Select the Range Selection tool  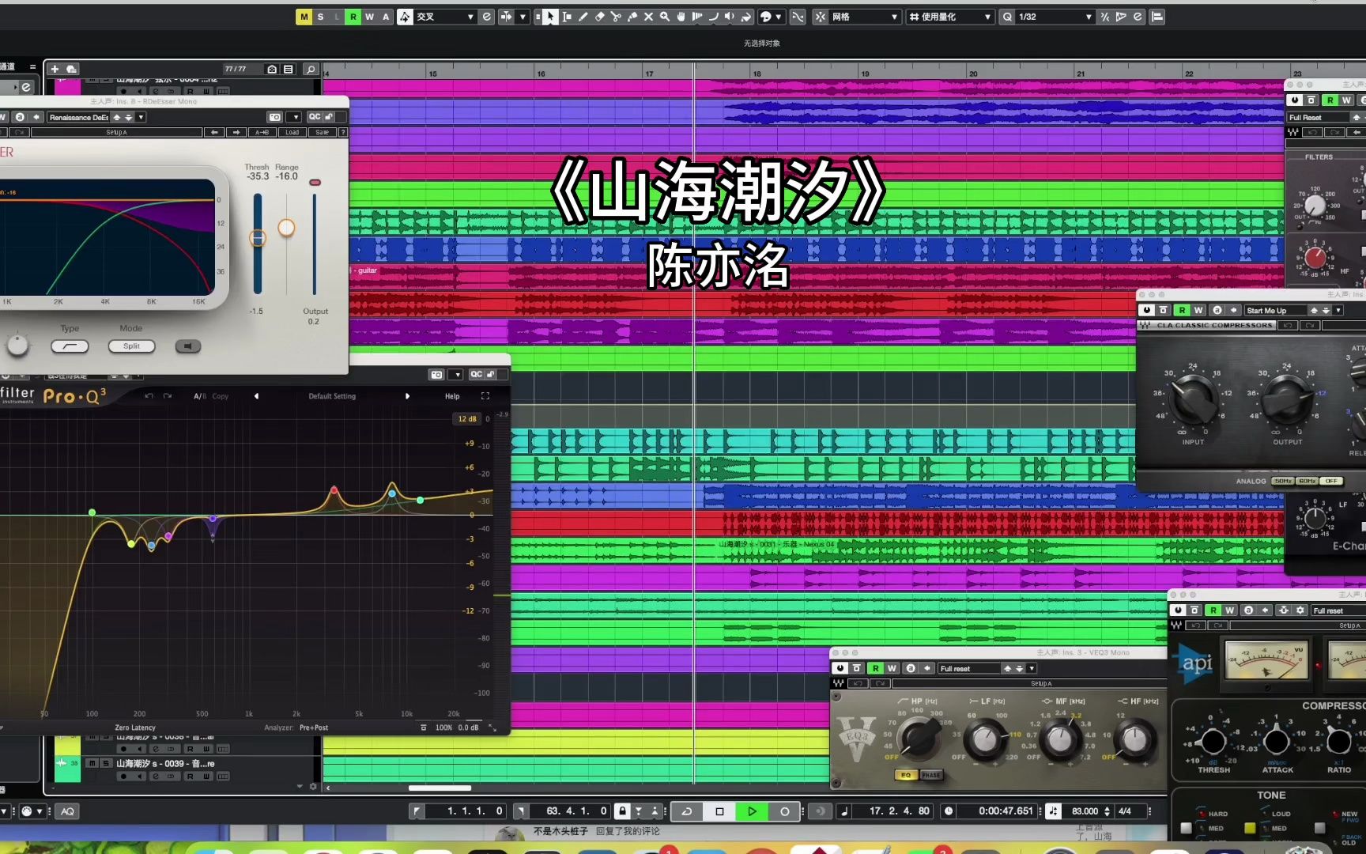[x=567, y=17]
